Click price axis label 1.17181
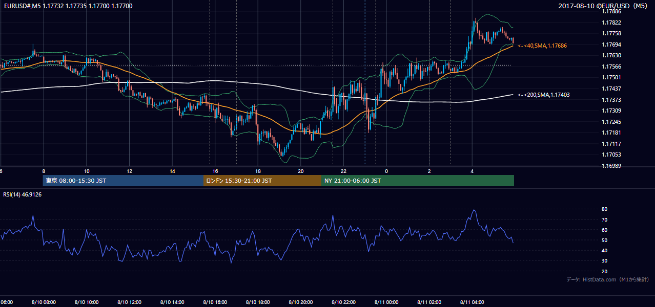 [x=612, y=133]
